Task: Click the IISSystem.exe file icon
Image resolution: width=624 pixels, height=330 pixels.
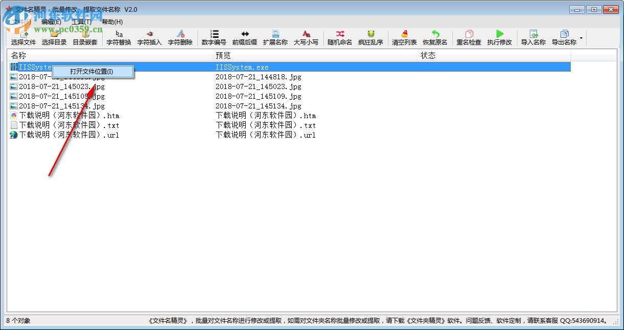Action: [14, 67]
